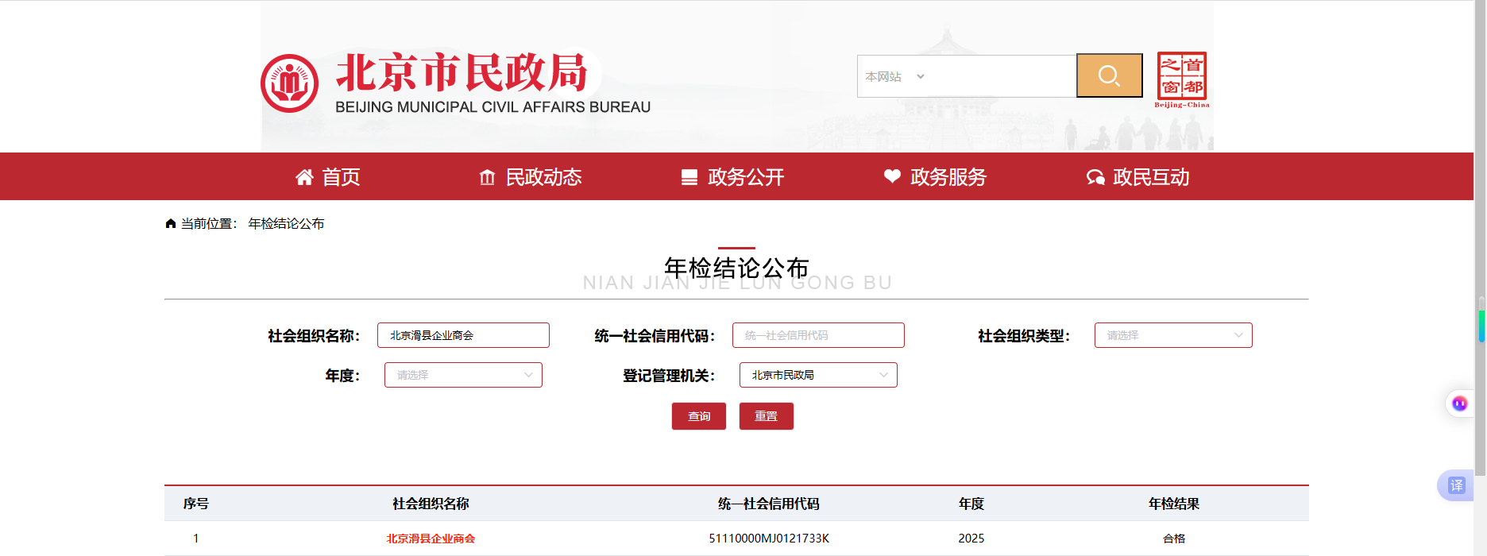The height and width of the screenshot is (556, 1487).
Task: Expand the 本网站 search scope dropdown
Action: [895, 76]
